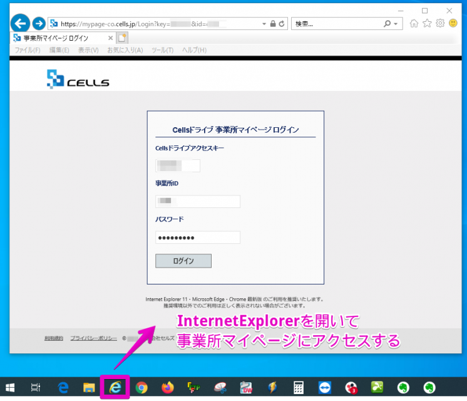Image resolution: width=467 pixels, height=401 pixels.
Task: Click the Cellsドライブアクセスキー field
Action: [178, 166]
